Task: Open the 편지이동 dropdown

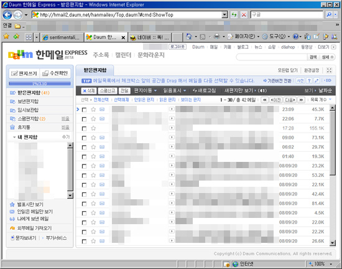Action: coord(146,90)
